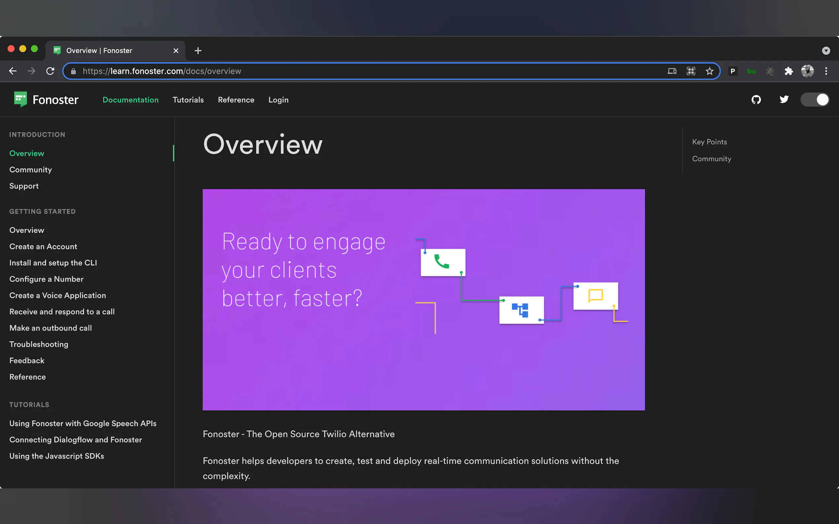
Task: Open the browser profile avatar
Action: (807, 71)
